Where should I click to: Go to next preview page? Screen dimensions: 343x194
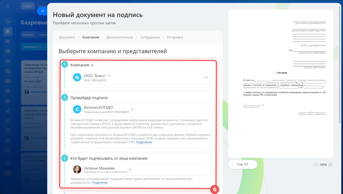pyautogui.click(x=253, y=165)
